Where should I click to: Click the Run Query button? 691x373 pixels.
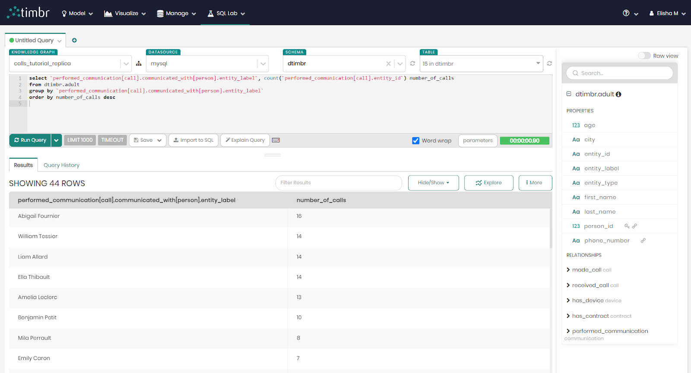pos(30,140)
